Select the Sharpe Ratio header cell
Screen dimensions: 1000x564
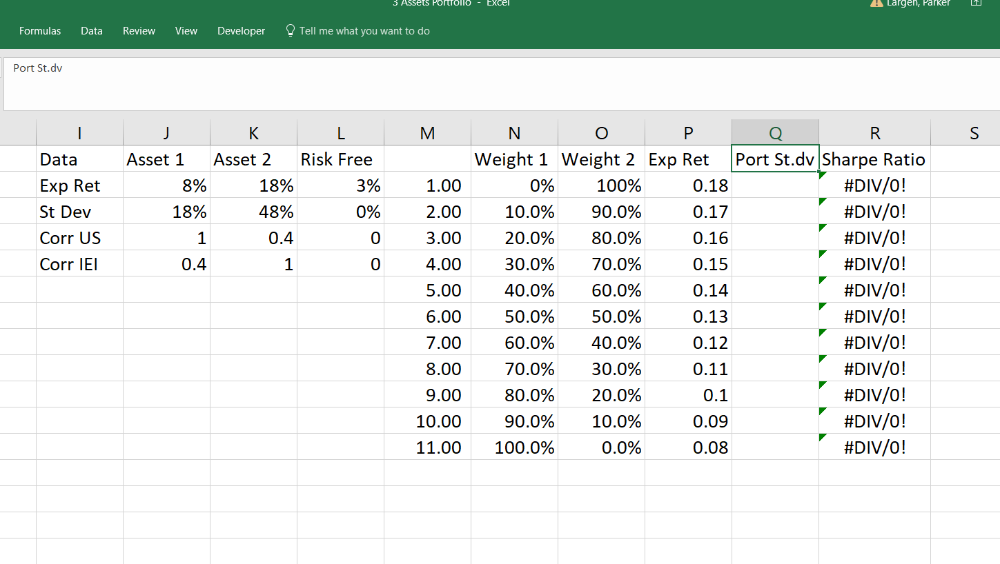tap(874, 159)
